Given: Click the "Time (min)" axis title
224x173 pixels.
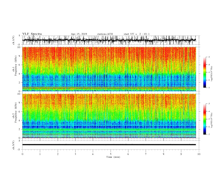Looking at the screenshot, I should (113, 157).
